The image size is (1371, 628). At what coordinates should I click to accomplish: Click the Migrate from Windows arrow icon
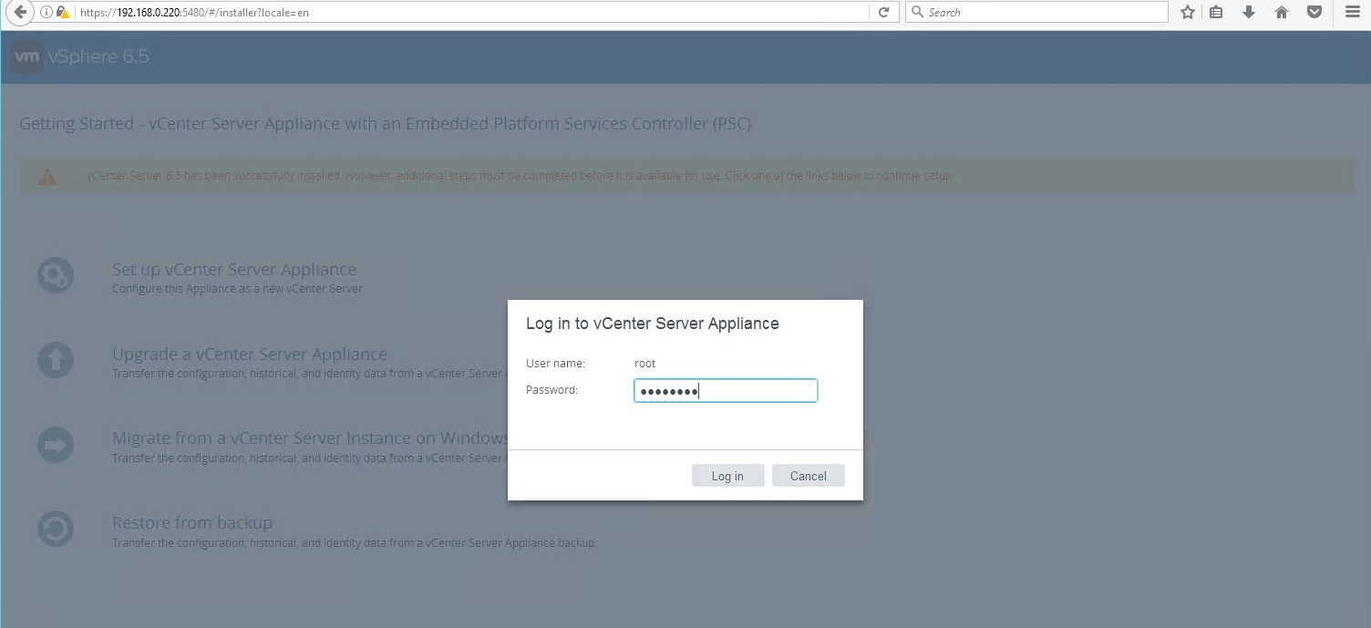56,445
